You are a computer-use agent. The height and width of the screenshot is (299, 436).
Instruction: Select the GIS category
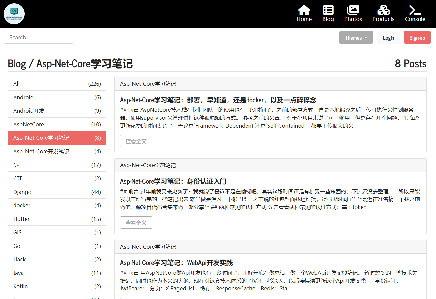pos(57,232)
